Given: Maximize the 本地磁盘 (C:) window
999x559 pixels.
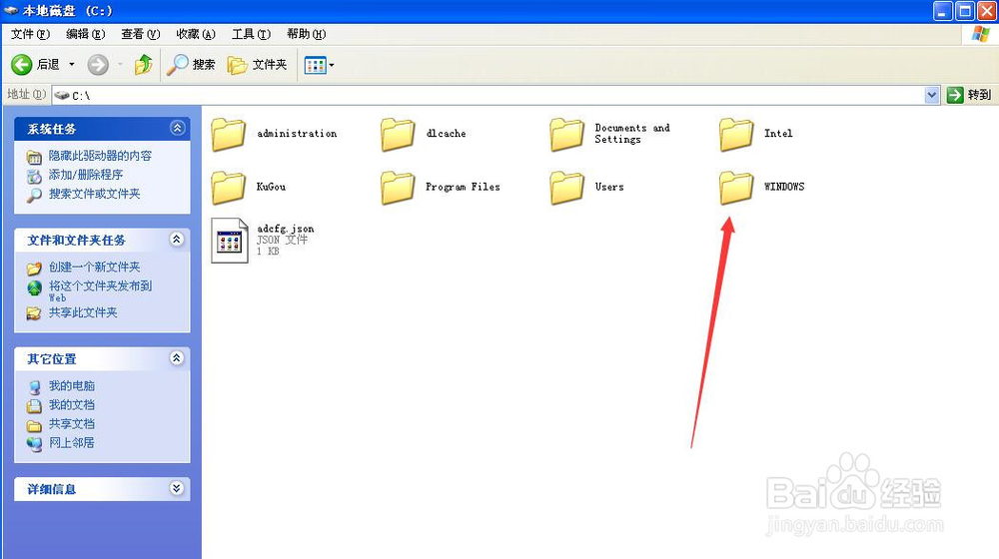Looking at the screenshot, I should (965, 11).
